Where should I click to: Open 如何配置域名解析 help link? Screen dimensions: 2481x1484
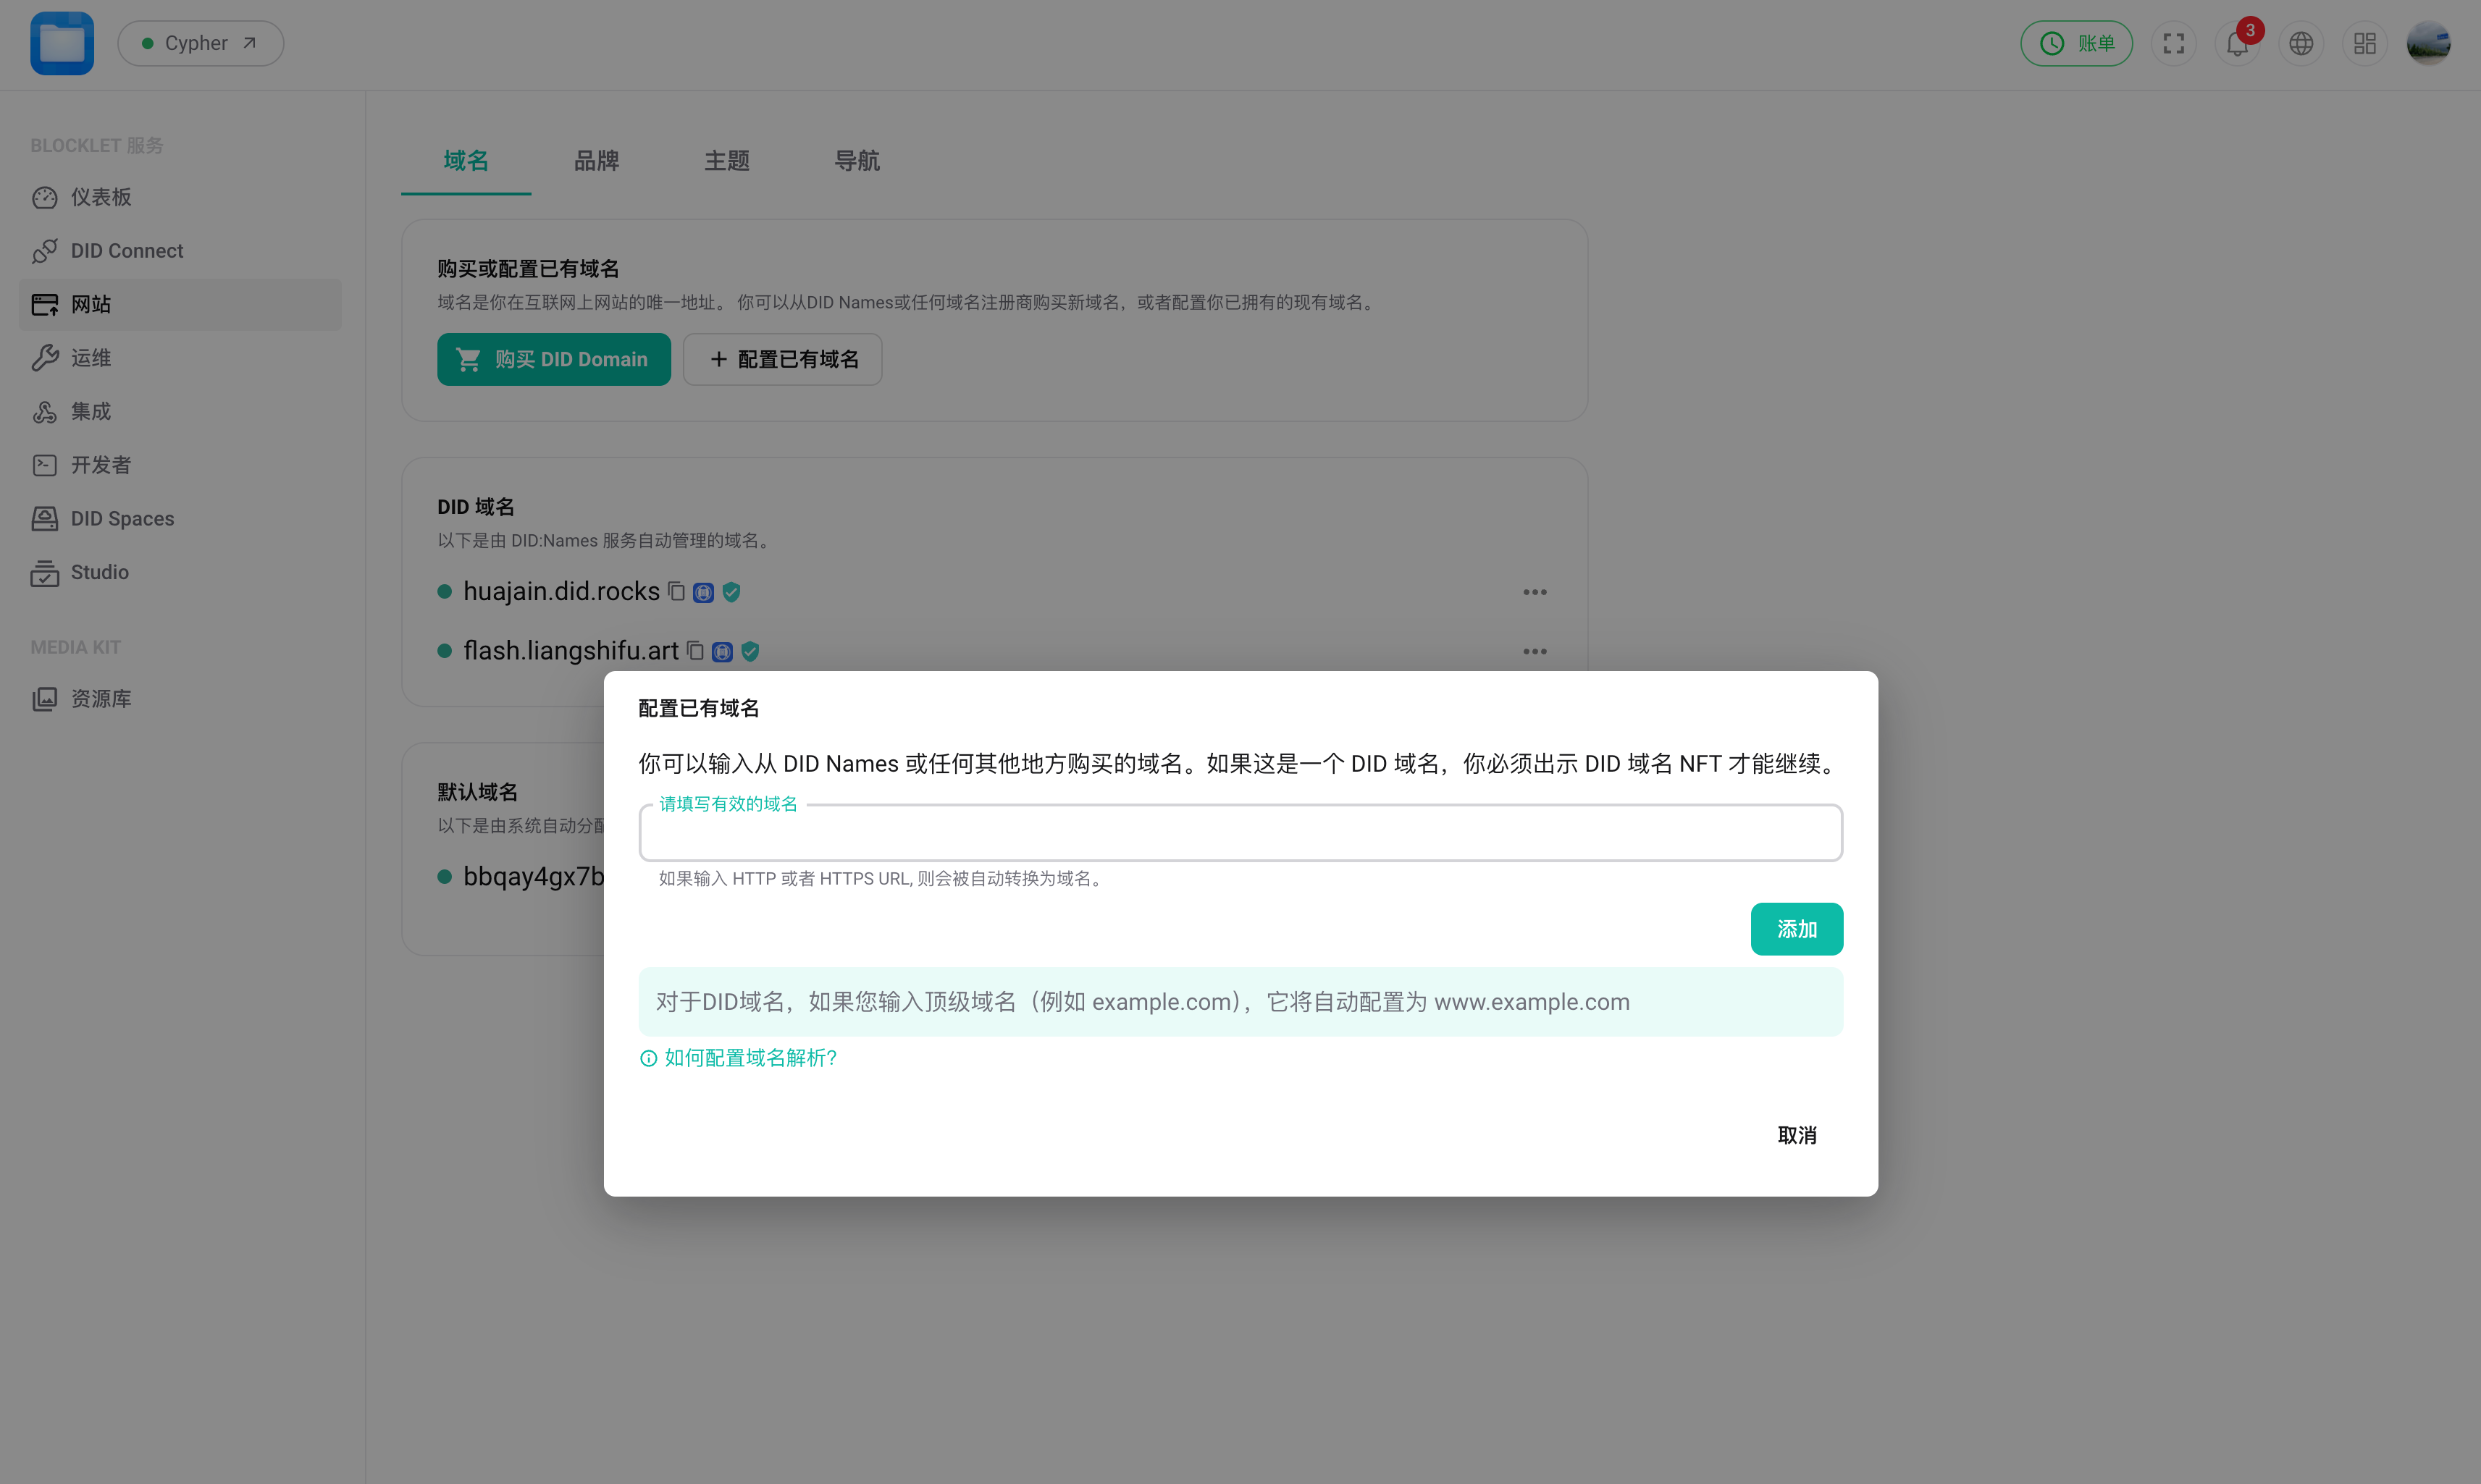pos(748,1058)
